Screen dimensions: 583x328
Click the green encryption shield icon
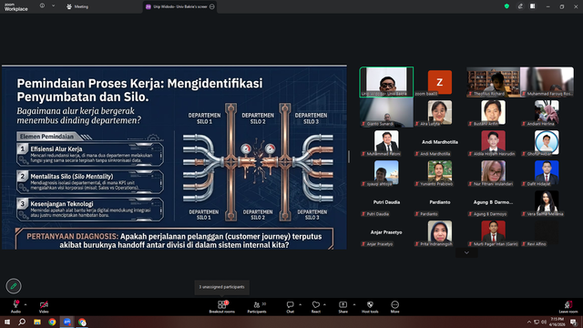506,6
